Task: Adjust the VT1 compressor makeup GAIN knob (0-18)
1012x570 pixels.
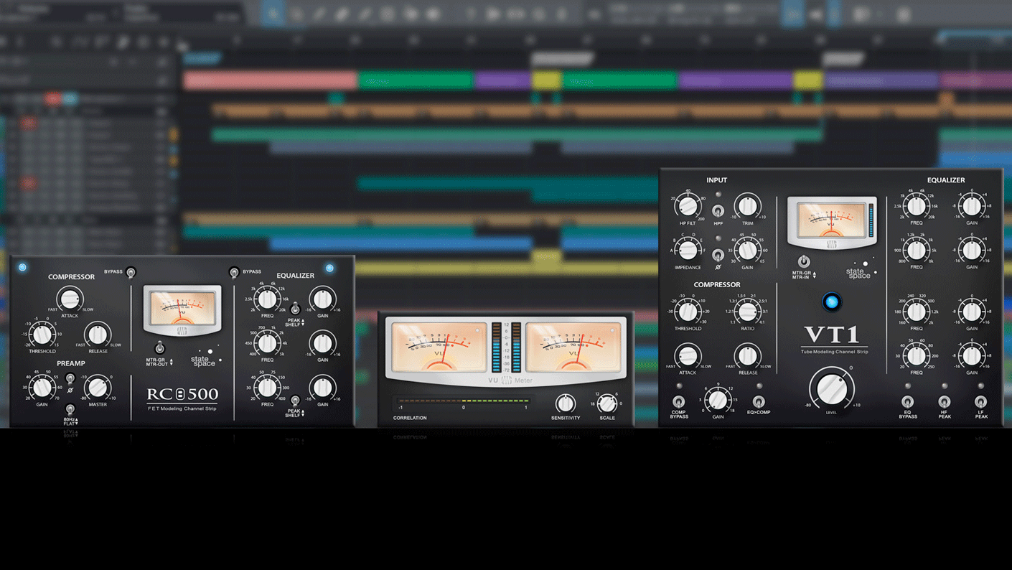Action: pos(718,399)
